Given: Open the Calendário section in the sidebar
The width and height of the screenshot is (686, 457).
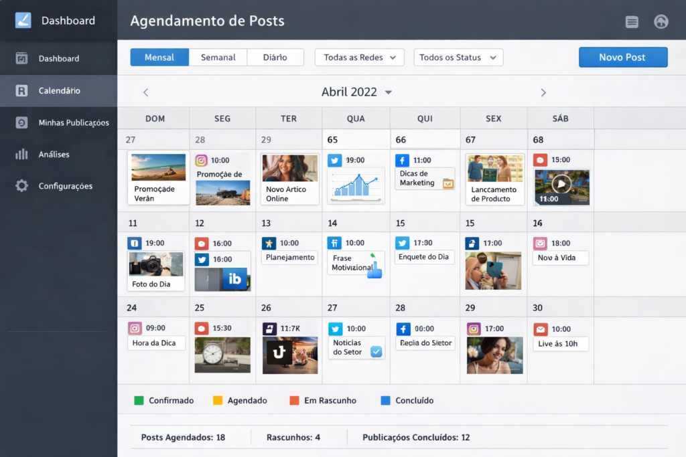Looking at the screenshot, I should tap(59, 90).
